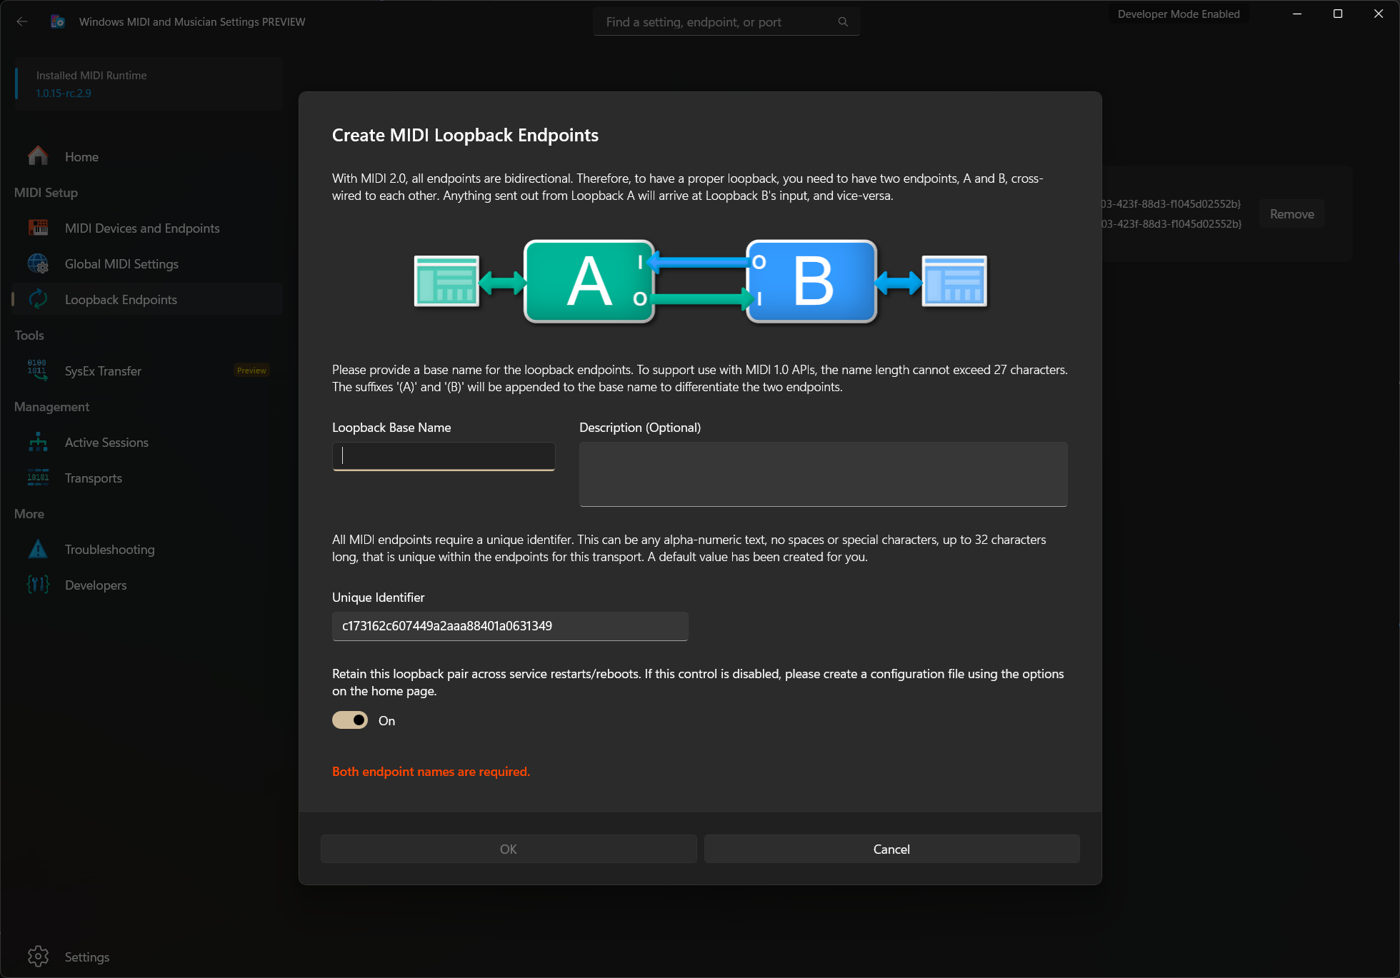Open Global MIDI Settings
Screen dimensions: 1400x978
tap(121, 263)
